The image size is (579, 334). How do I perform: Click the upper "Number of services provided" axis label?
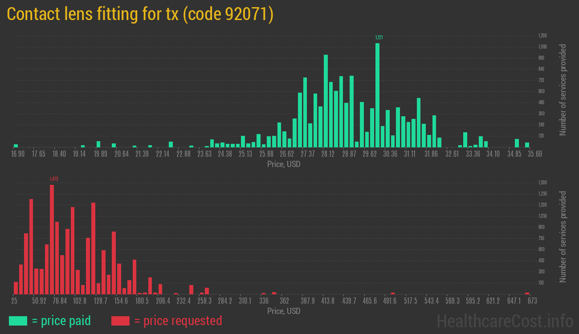coord(563,90)
